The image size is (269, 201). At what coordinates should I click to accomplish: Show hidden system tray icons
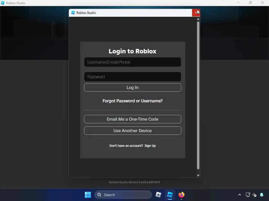point(240,195)
